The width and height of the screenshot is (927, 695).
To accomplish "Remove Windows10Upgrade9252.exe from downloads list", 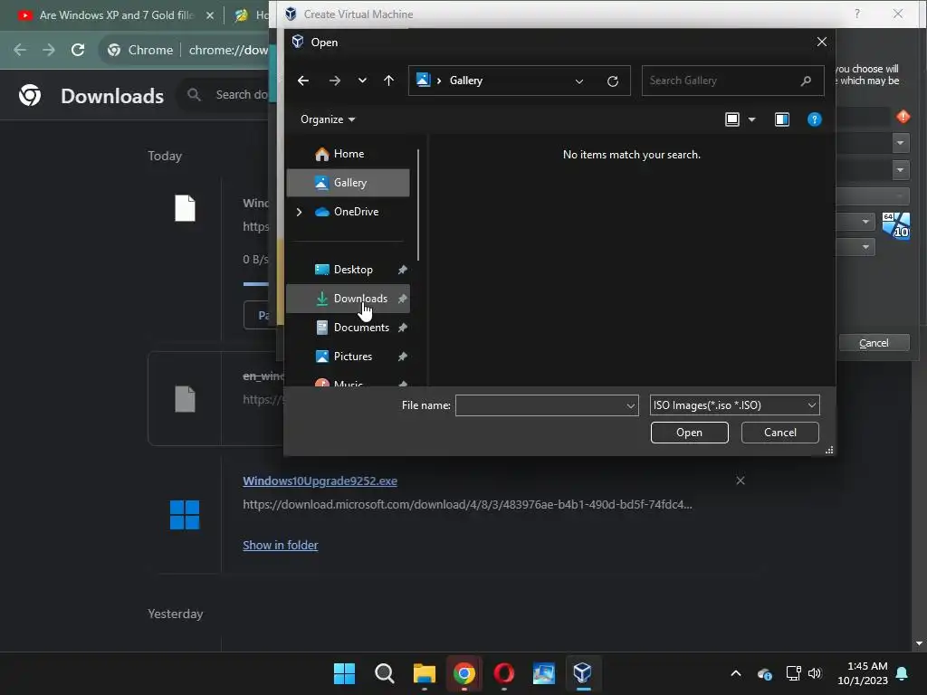I will point(741,481).
